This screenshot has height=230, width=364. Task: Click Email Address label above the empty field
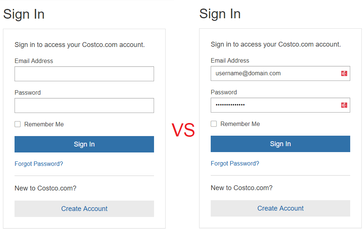tap(34, 61)
